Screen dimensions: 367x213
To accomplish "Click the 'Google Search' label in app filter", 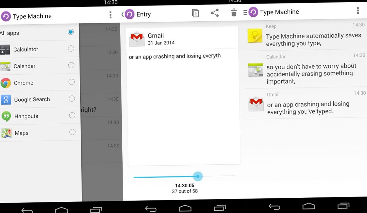I will click(x=32, y=100).
